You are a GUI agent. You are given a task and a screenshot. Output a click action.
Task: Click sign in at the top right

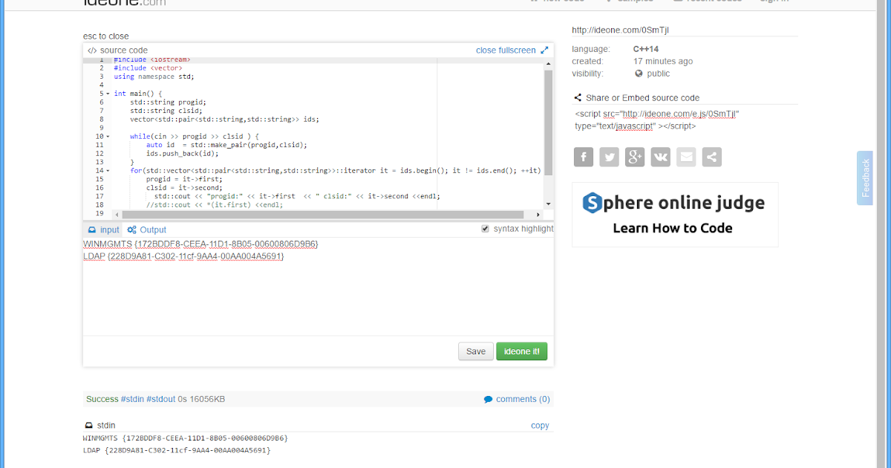coord(774,1)
